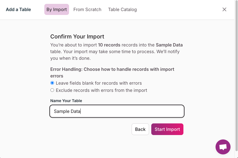Viewport: 238px width, 158px height.
Task: Select the By Import tab
Action: click(x=57, y=9)
